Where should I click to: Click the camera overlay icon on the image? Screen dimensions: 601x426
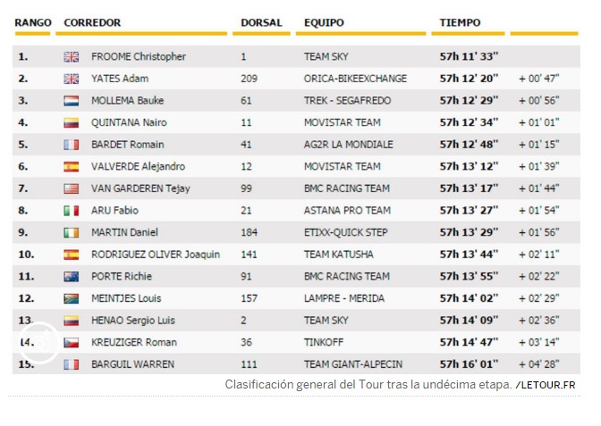pos(41,343)
